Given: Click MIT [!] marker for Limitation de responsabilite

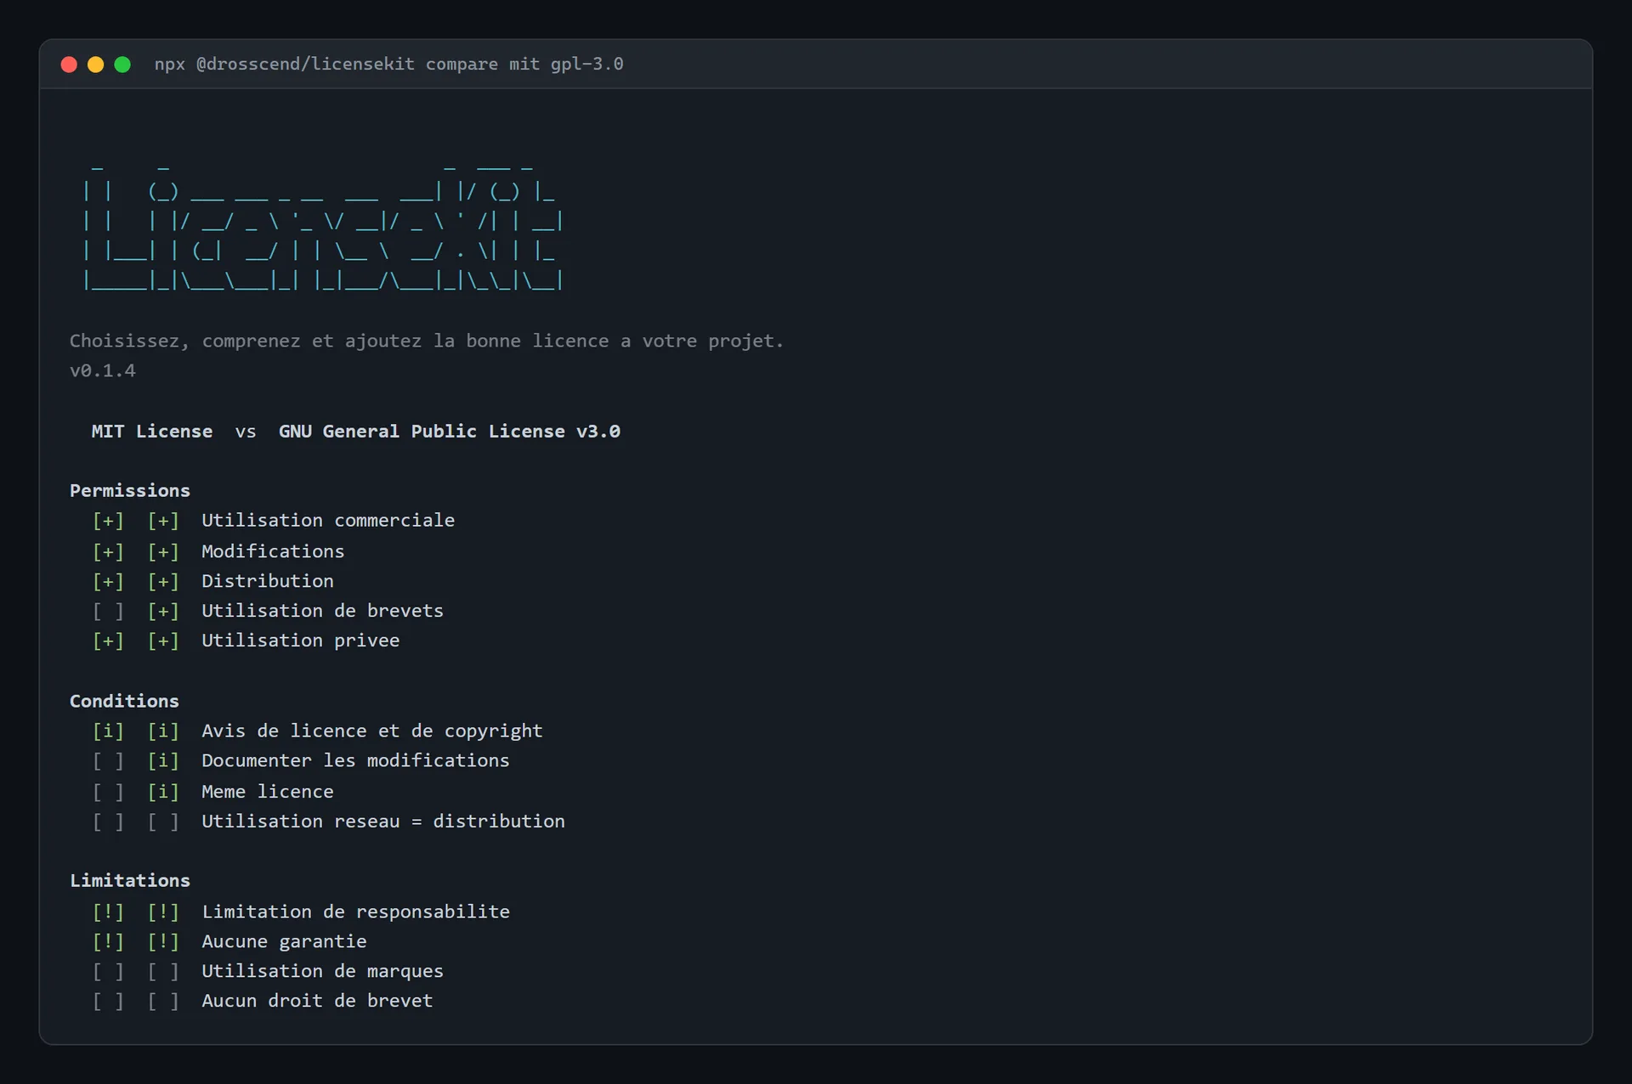Looking at the screenshot, I should pyautogui.click(x=108, y=912).
